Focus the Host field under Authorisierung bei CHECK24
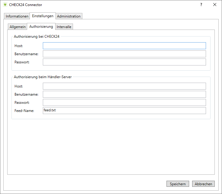 tap(124, 46)
